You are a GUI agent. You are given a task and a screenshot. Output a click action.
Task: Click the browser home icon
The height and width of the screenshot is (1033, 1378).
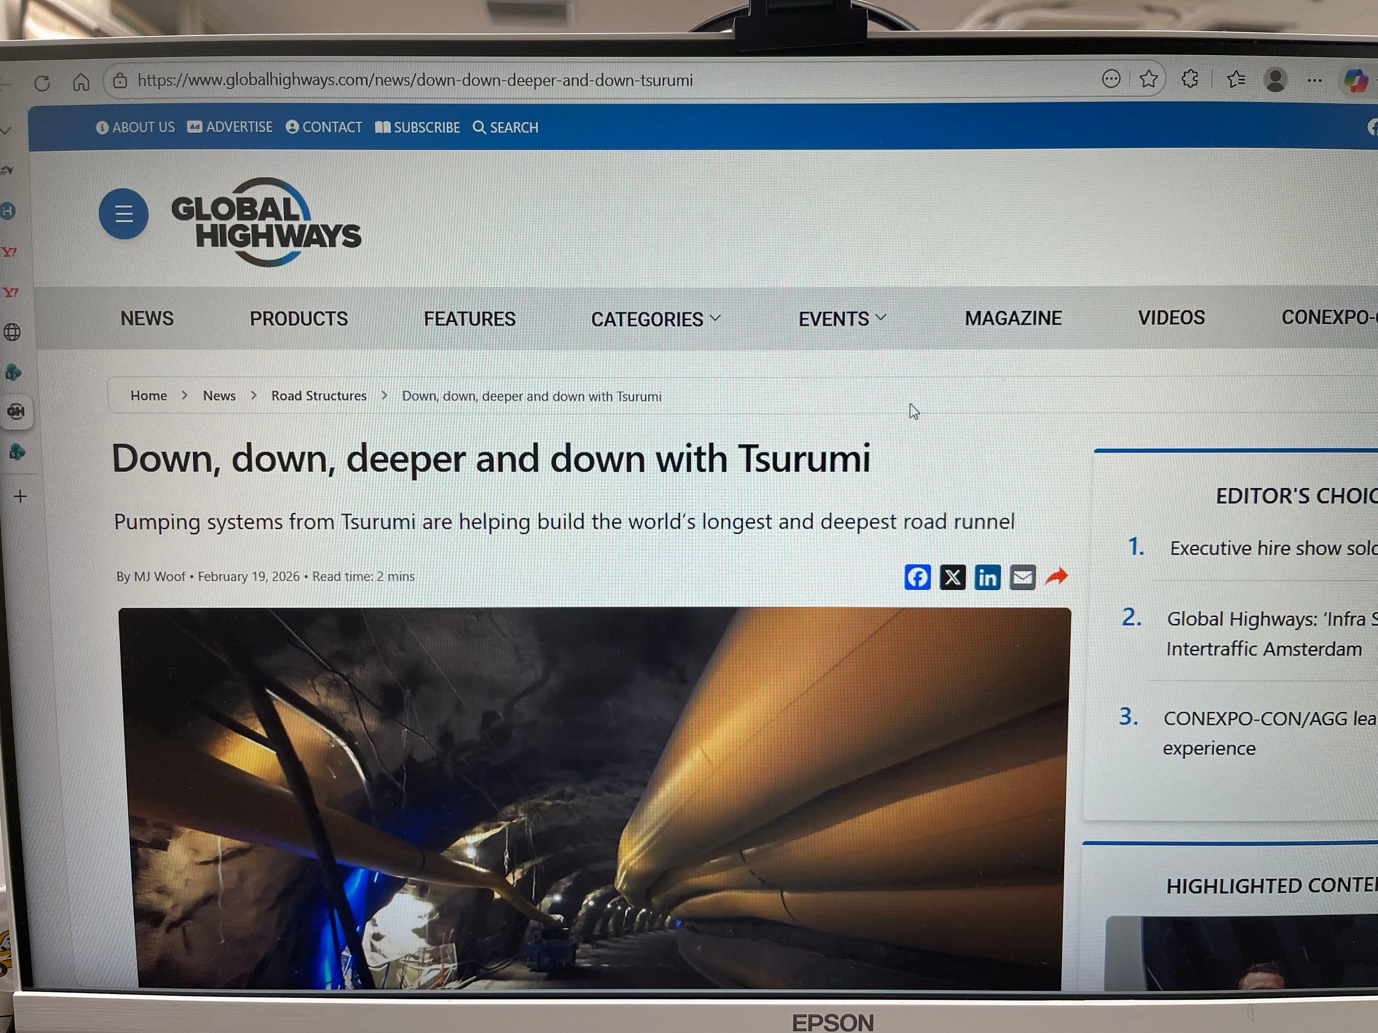point(81,82)
